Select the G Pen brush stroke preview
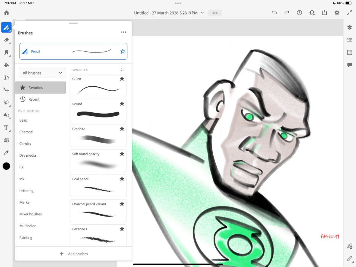Screen dimensions: 356x267 pos(98,89)
